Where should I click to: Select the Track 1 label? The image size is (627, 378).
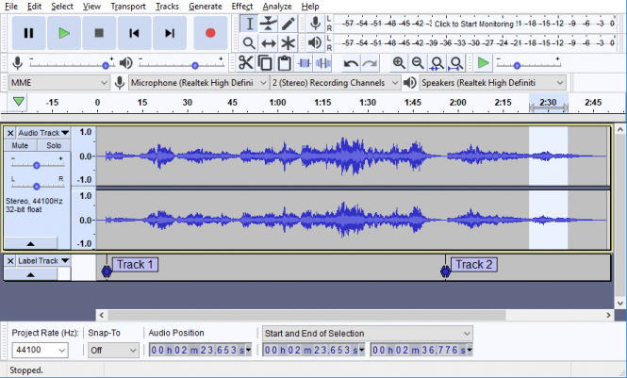click(135, 265)
